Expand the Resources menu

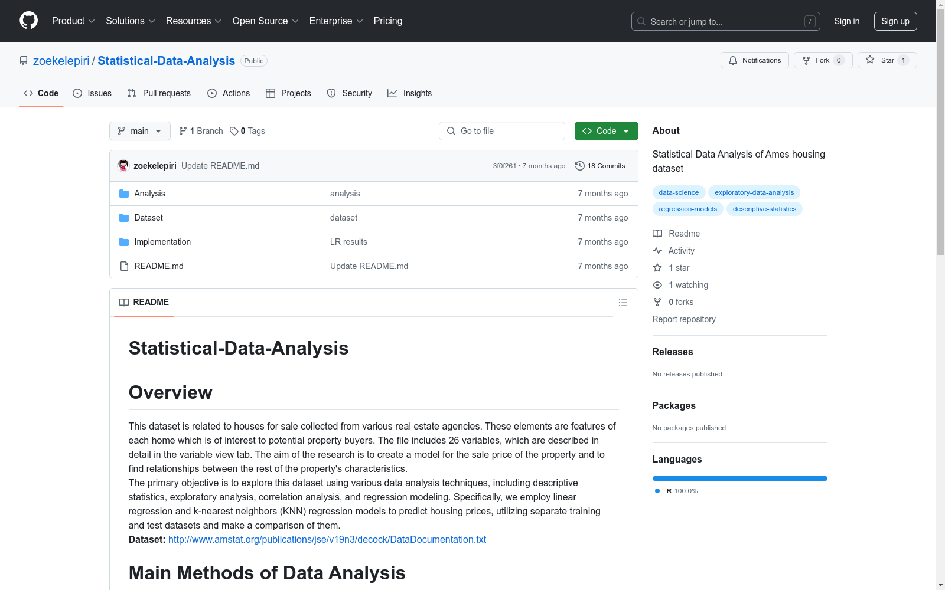(x=193, y=21)
